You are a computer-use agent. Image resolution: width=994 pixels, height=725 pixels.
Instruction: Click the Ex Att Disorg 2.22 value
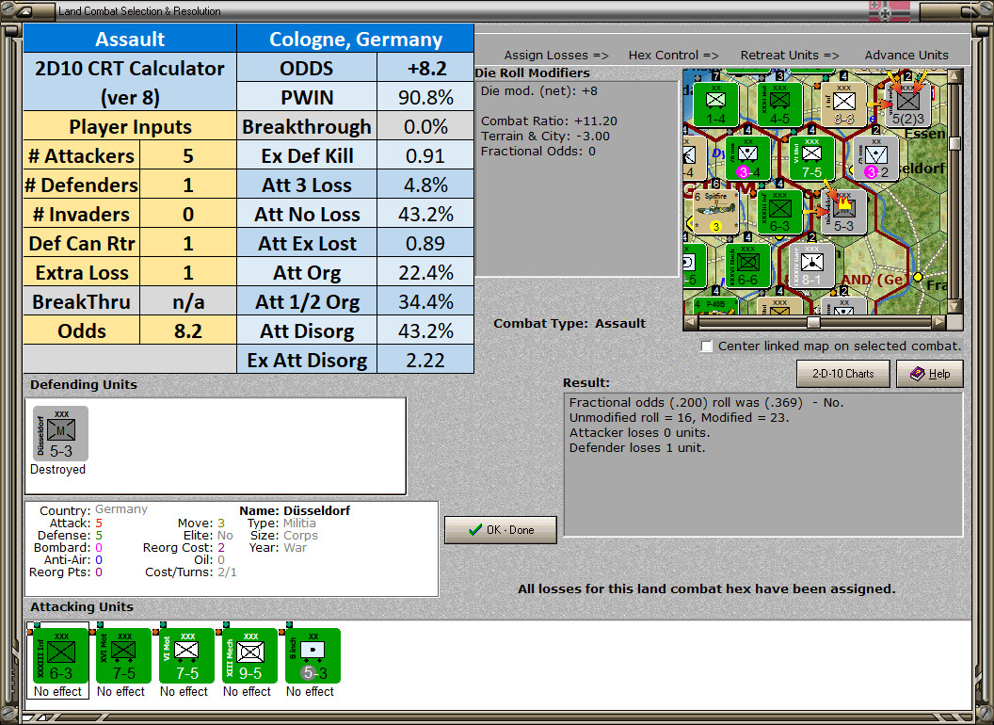pyautogui.click(x=425, y=361)
